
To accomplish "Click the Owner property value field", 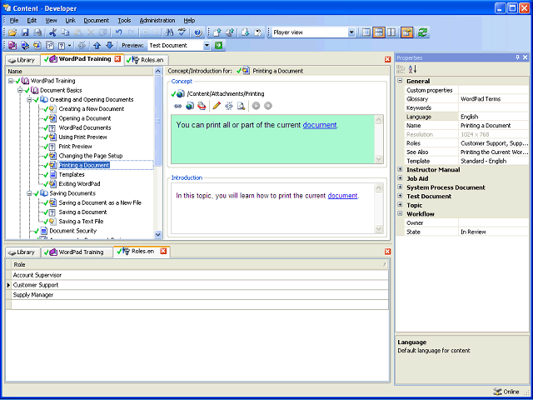I will click(494, 222).
